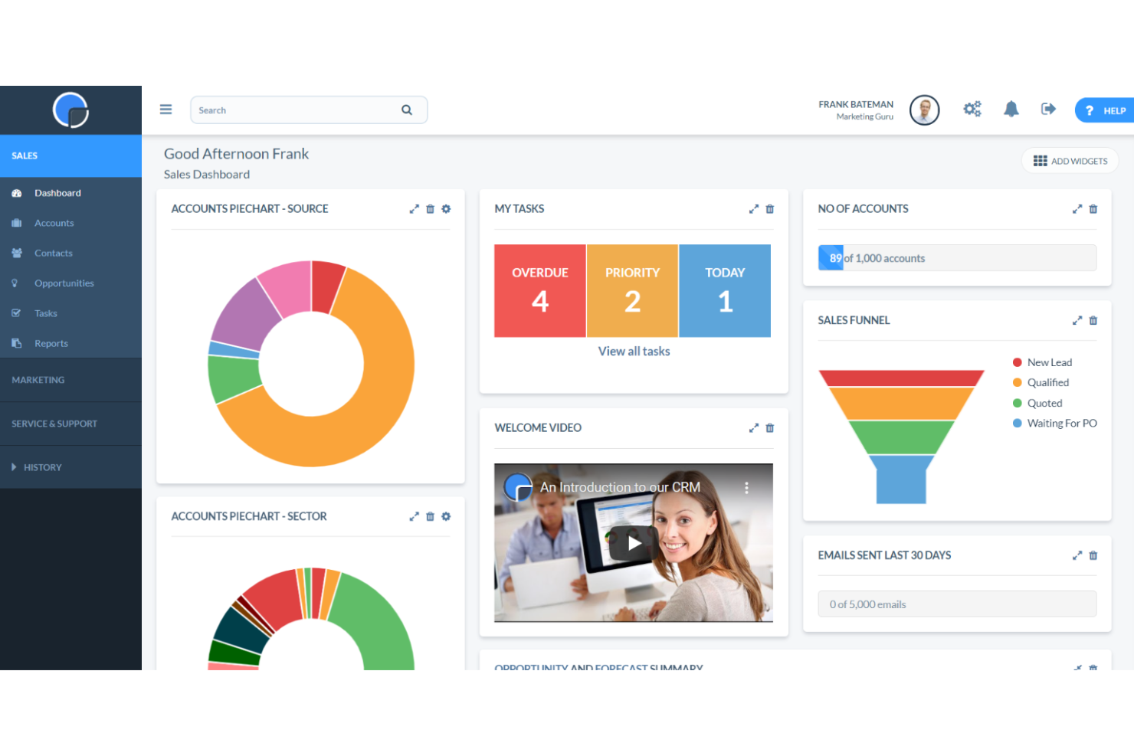
Task: Switch to the Marketing section
Action: [x=38, y=379]
